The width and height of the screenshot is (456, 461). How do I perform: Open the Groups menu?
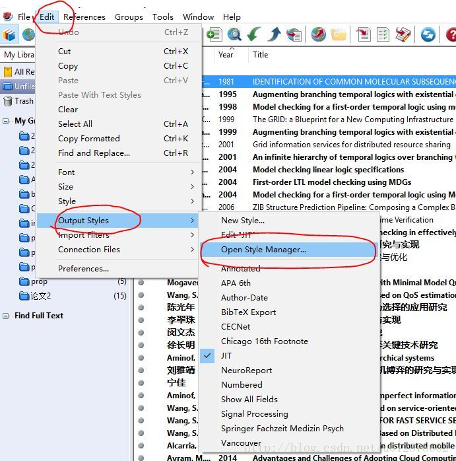129,17
